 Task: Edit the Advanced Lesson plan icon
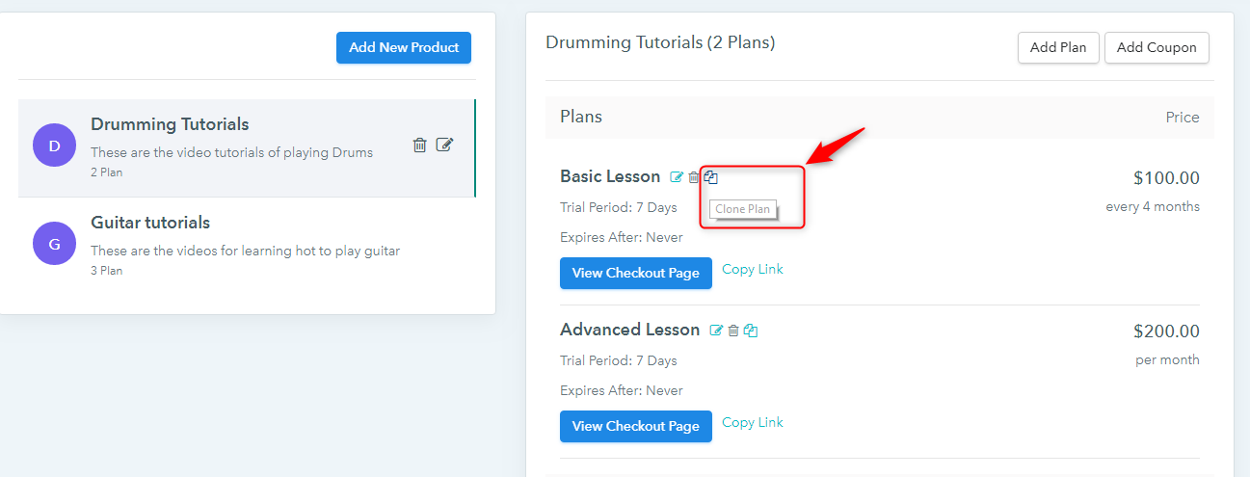click(x=716, y=331)
